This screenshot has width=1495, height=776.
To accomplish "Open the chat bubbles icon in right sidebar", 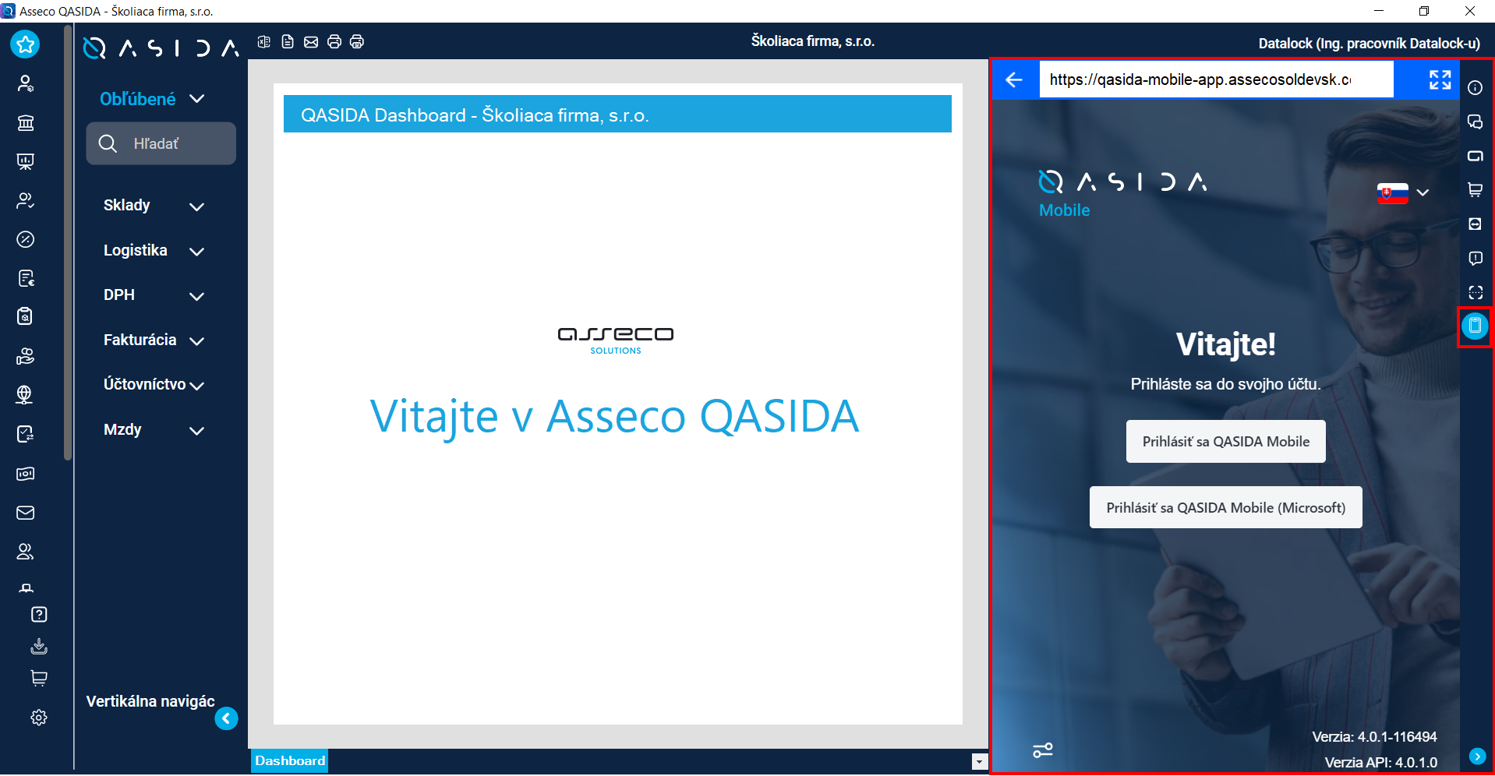I will click(x=1476, y=122).
